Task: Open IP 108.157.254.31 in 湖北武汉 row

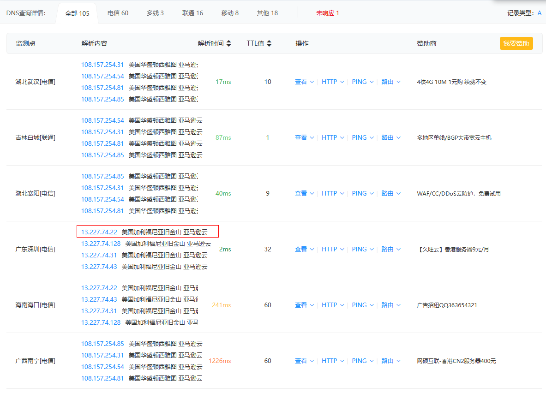Action: coord(102,65)
